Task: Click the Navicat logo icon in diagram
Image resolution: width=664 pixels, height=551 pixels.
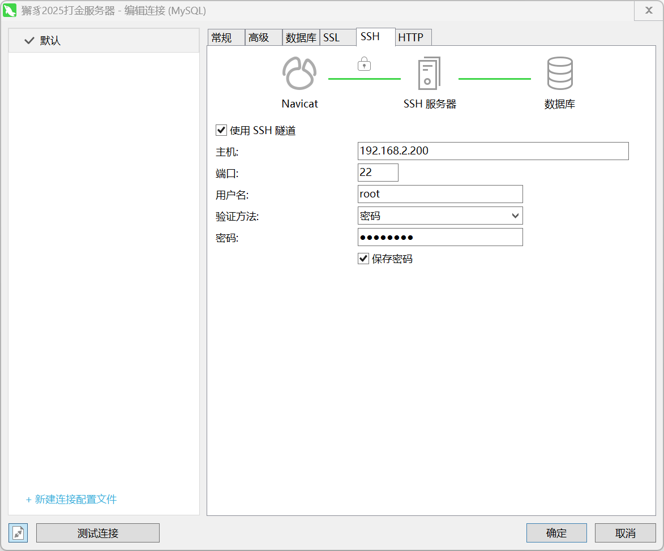Action: pos(299,74)
